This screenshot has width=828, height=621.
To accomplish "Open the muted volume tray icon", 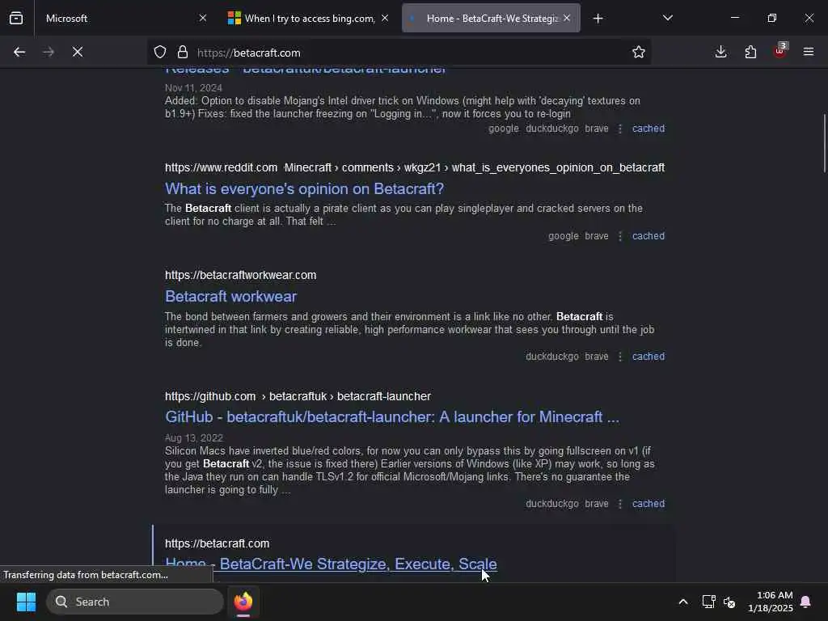I will pos(729,602).
